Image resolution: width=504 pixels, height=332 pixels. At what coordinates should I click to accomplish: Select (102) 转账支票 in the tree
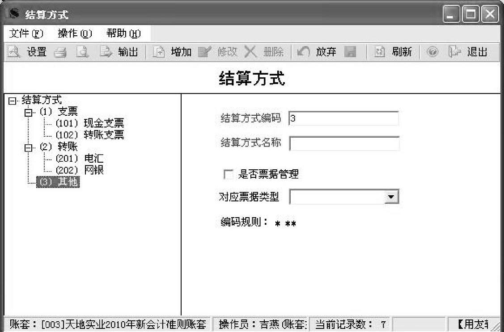[89, 135]
